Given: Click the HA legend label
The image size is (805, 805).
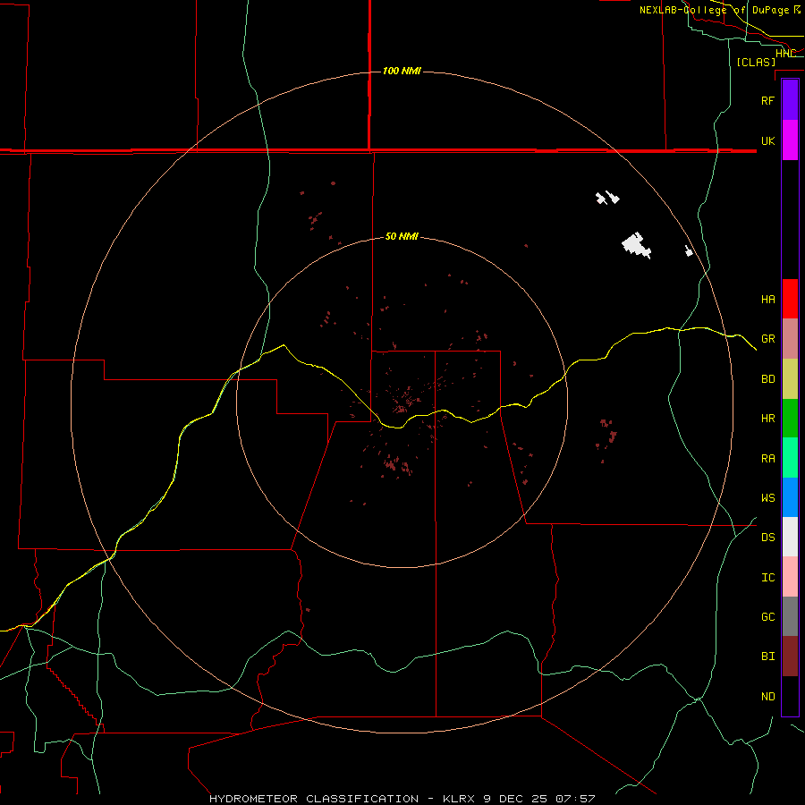Looking at the screenshot, I should point(767,299).
